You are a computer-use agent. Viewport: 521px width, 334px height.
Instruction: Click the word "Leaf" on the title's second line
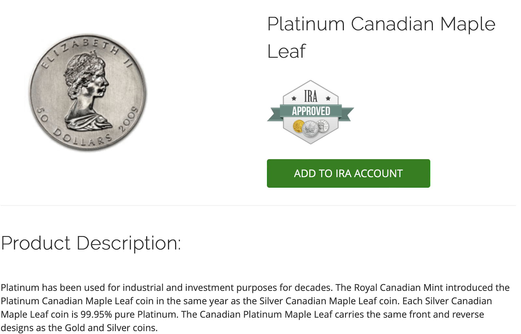(x=286, y=51)
